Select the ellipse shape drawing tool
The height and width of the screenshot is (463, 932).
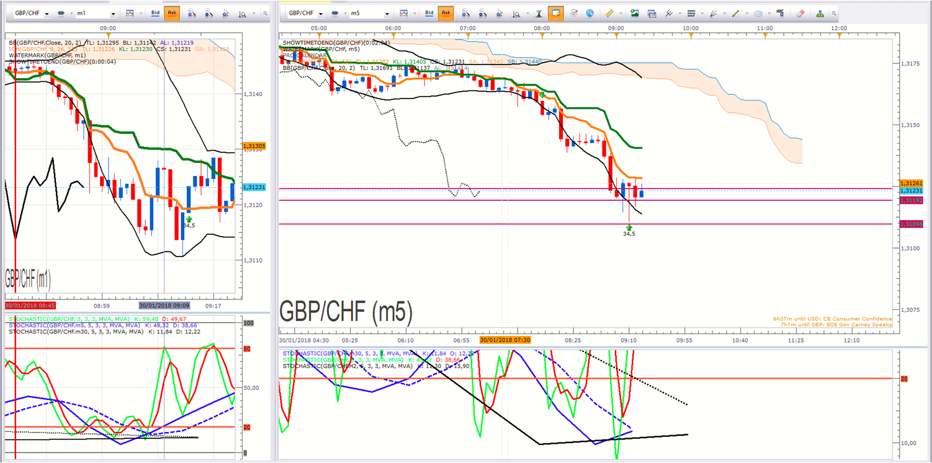click(x=758, y=14)
